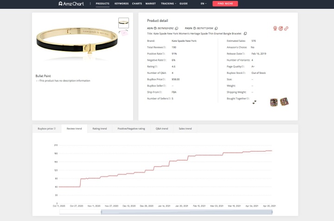Open Guide nav item

coord(183,4)
